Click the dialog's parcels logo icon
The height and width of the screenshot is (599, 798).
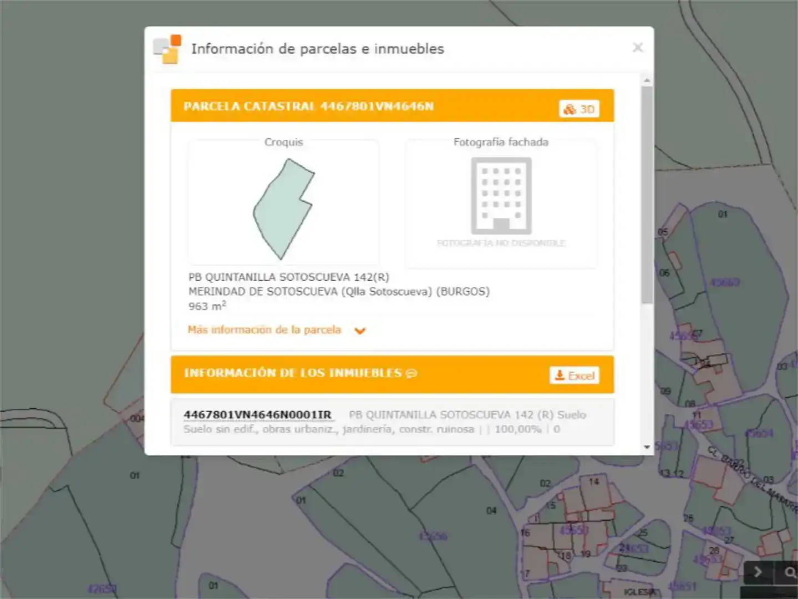pyautogui.click(x=167, y=49)
